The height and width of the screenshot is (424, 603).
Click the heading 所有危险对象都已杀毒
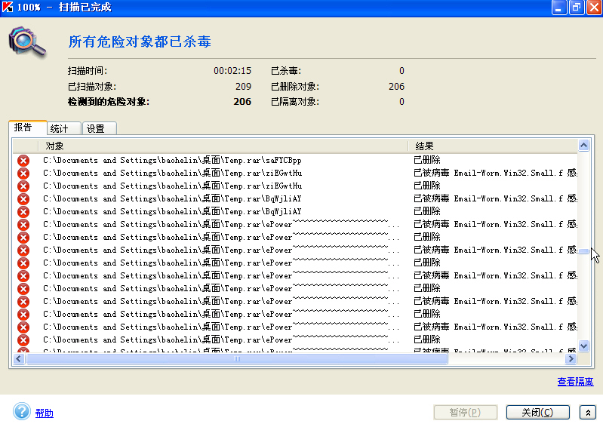pos(140,41)
